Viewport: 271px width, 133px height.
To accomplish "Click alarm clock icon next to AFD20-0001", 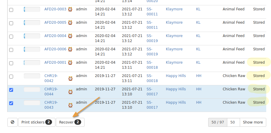I will point(70,63).
